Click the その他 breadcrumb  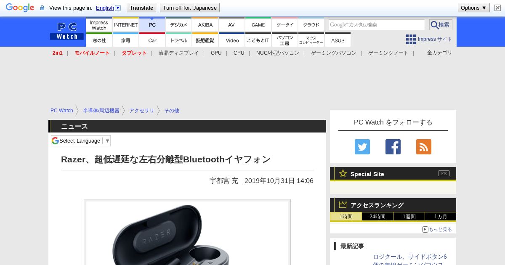click(x=171, y=111)
